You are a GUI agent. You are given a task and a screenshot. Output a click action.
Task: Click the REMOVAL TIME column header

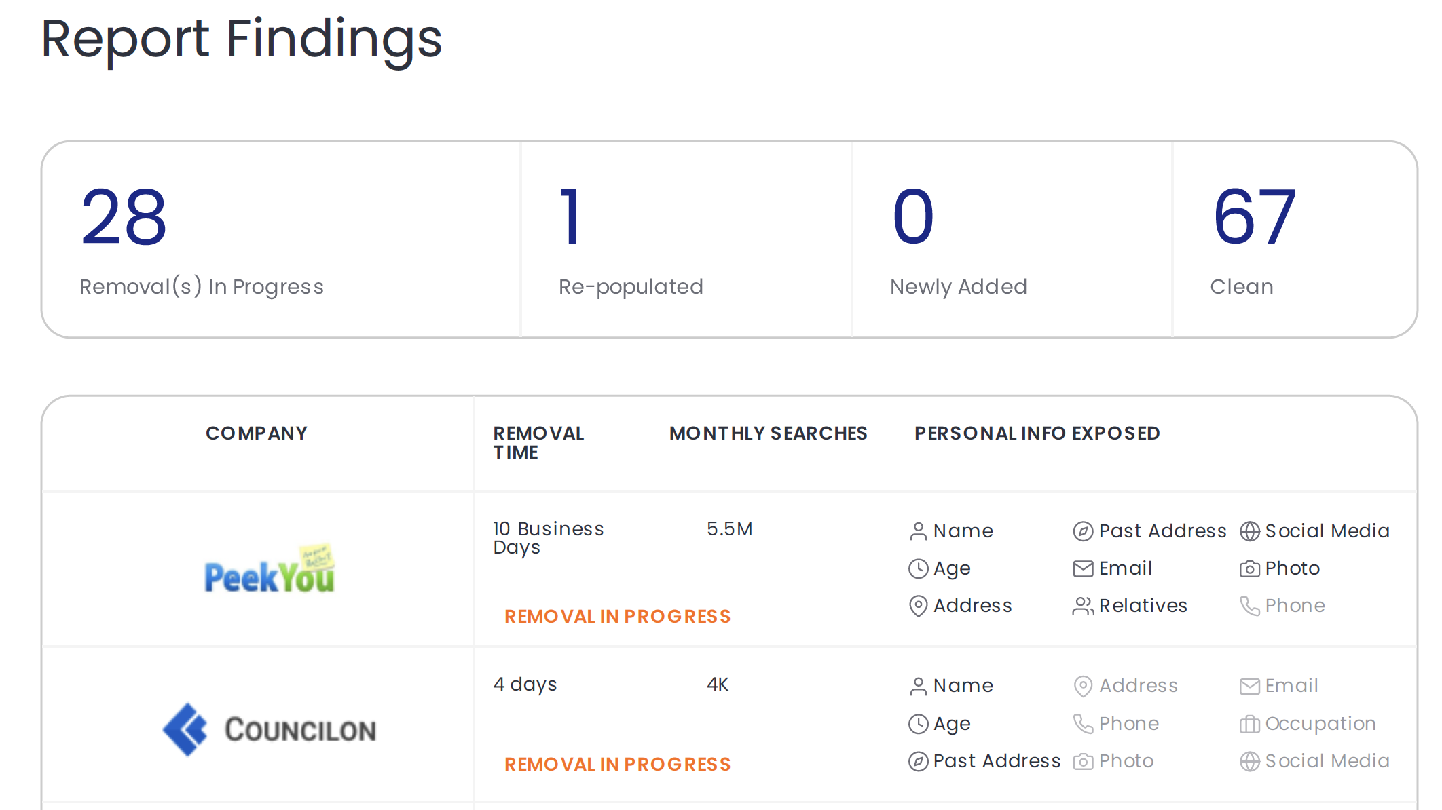(538, 442)
